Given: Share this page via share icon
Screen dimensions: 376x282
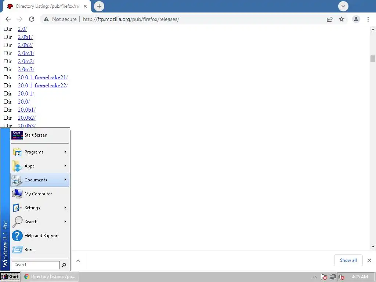Looking at the screenshot, I should [x=330, y=19].
